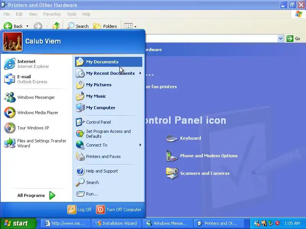This screenshot has height=229, width=306.
Task: Click the Log Off button
Action: pyautogui.click(x=80, y=210)
